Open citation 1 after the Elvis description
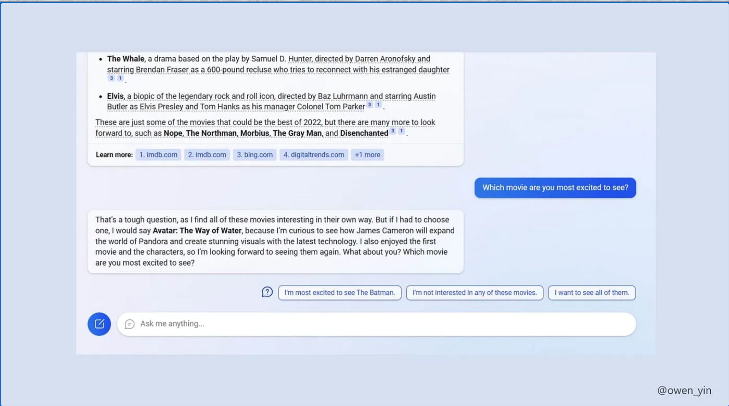 pyautogui.click(x=378, y=104)
